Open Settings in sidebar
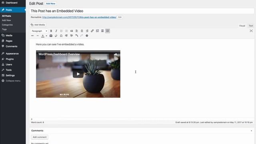 point(13,76)
